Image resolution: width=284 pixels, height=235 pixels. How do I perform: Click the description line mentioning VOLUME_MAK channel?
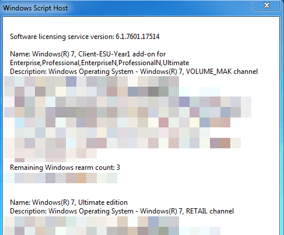click(x=134, y=72)
